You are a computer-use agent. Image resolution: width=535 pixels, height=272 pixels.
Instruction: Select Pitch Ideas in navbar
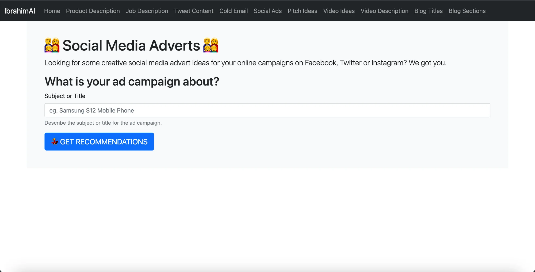[302, 11]
